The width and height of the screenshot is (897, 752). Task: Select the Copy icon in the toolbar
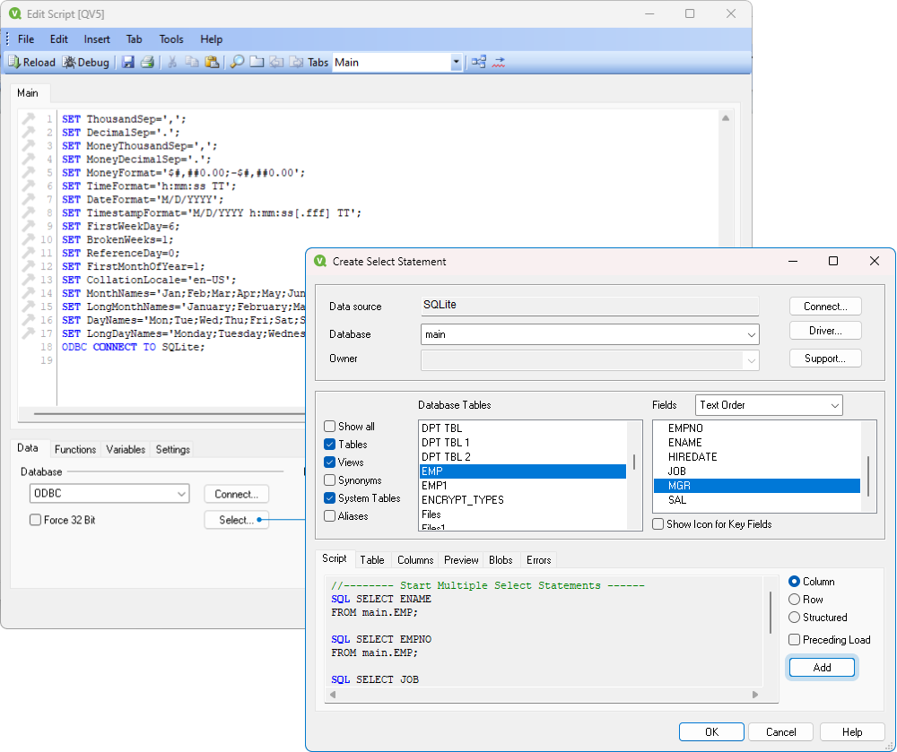tap(192, 62)
